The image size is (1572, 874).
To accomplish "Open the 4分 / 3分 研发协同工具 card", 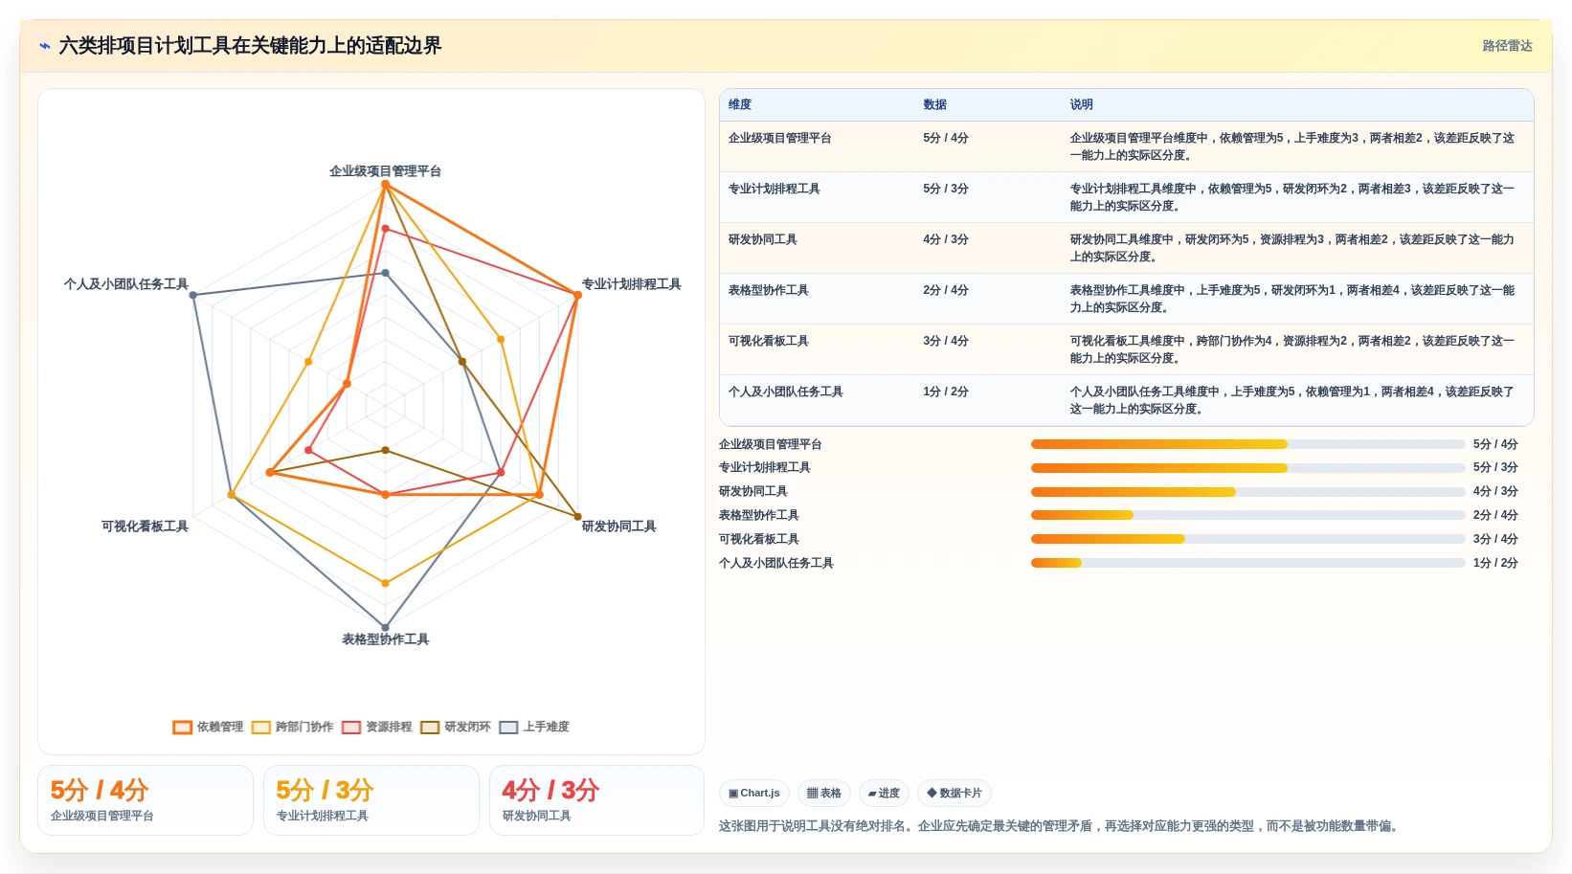I will pos(597,800).
